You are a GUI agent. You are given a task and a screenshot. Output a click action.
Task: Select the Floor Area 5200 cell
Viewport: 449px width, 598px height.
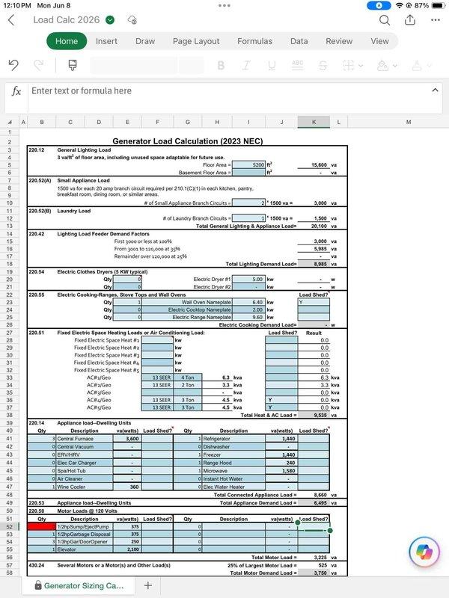(248, 164)
